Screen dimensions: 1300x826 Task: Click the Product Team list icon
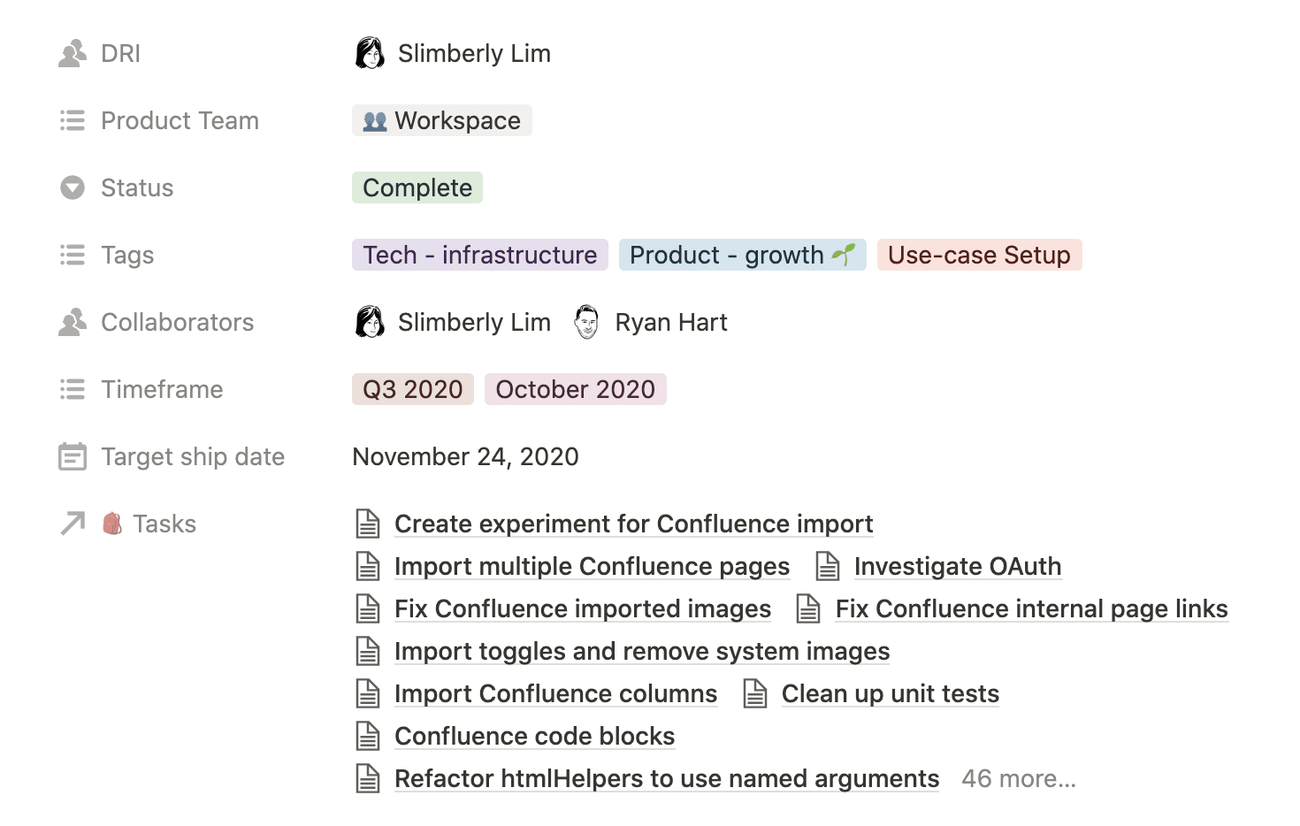click(72, 120)
